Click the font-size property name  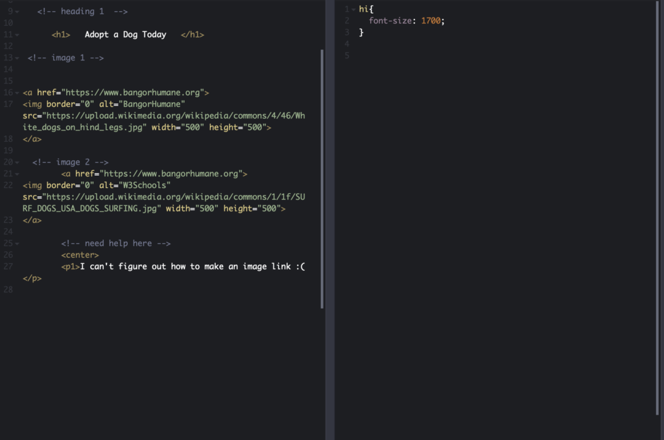coord(390,21)
